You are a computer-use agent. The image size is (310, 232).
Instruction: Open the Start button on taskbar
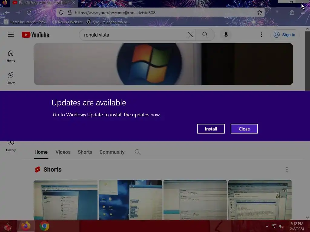(x=8, y=226)
